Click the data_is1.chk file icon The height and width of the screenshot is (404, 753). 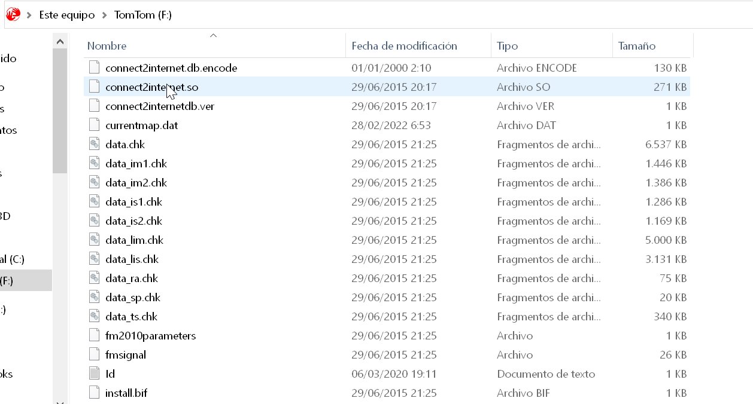[93, 201]
